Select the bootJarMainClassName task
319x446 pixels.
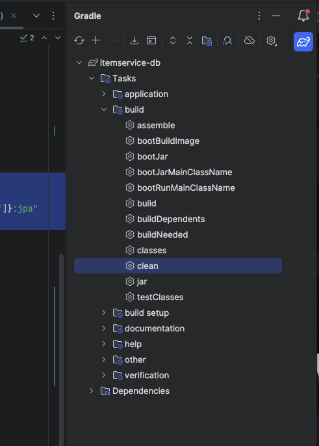tap(178, 172)
